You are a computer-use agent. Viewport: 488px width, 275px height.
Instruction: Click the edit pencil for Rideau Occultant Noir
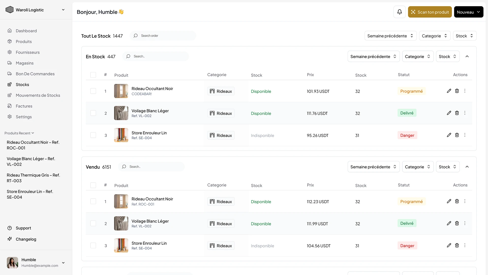point(449,91)
